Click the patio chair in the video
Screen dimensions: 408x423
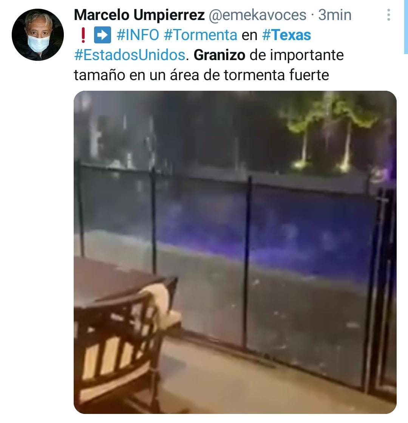[x=126, y=342]
